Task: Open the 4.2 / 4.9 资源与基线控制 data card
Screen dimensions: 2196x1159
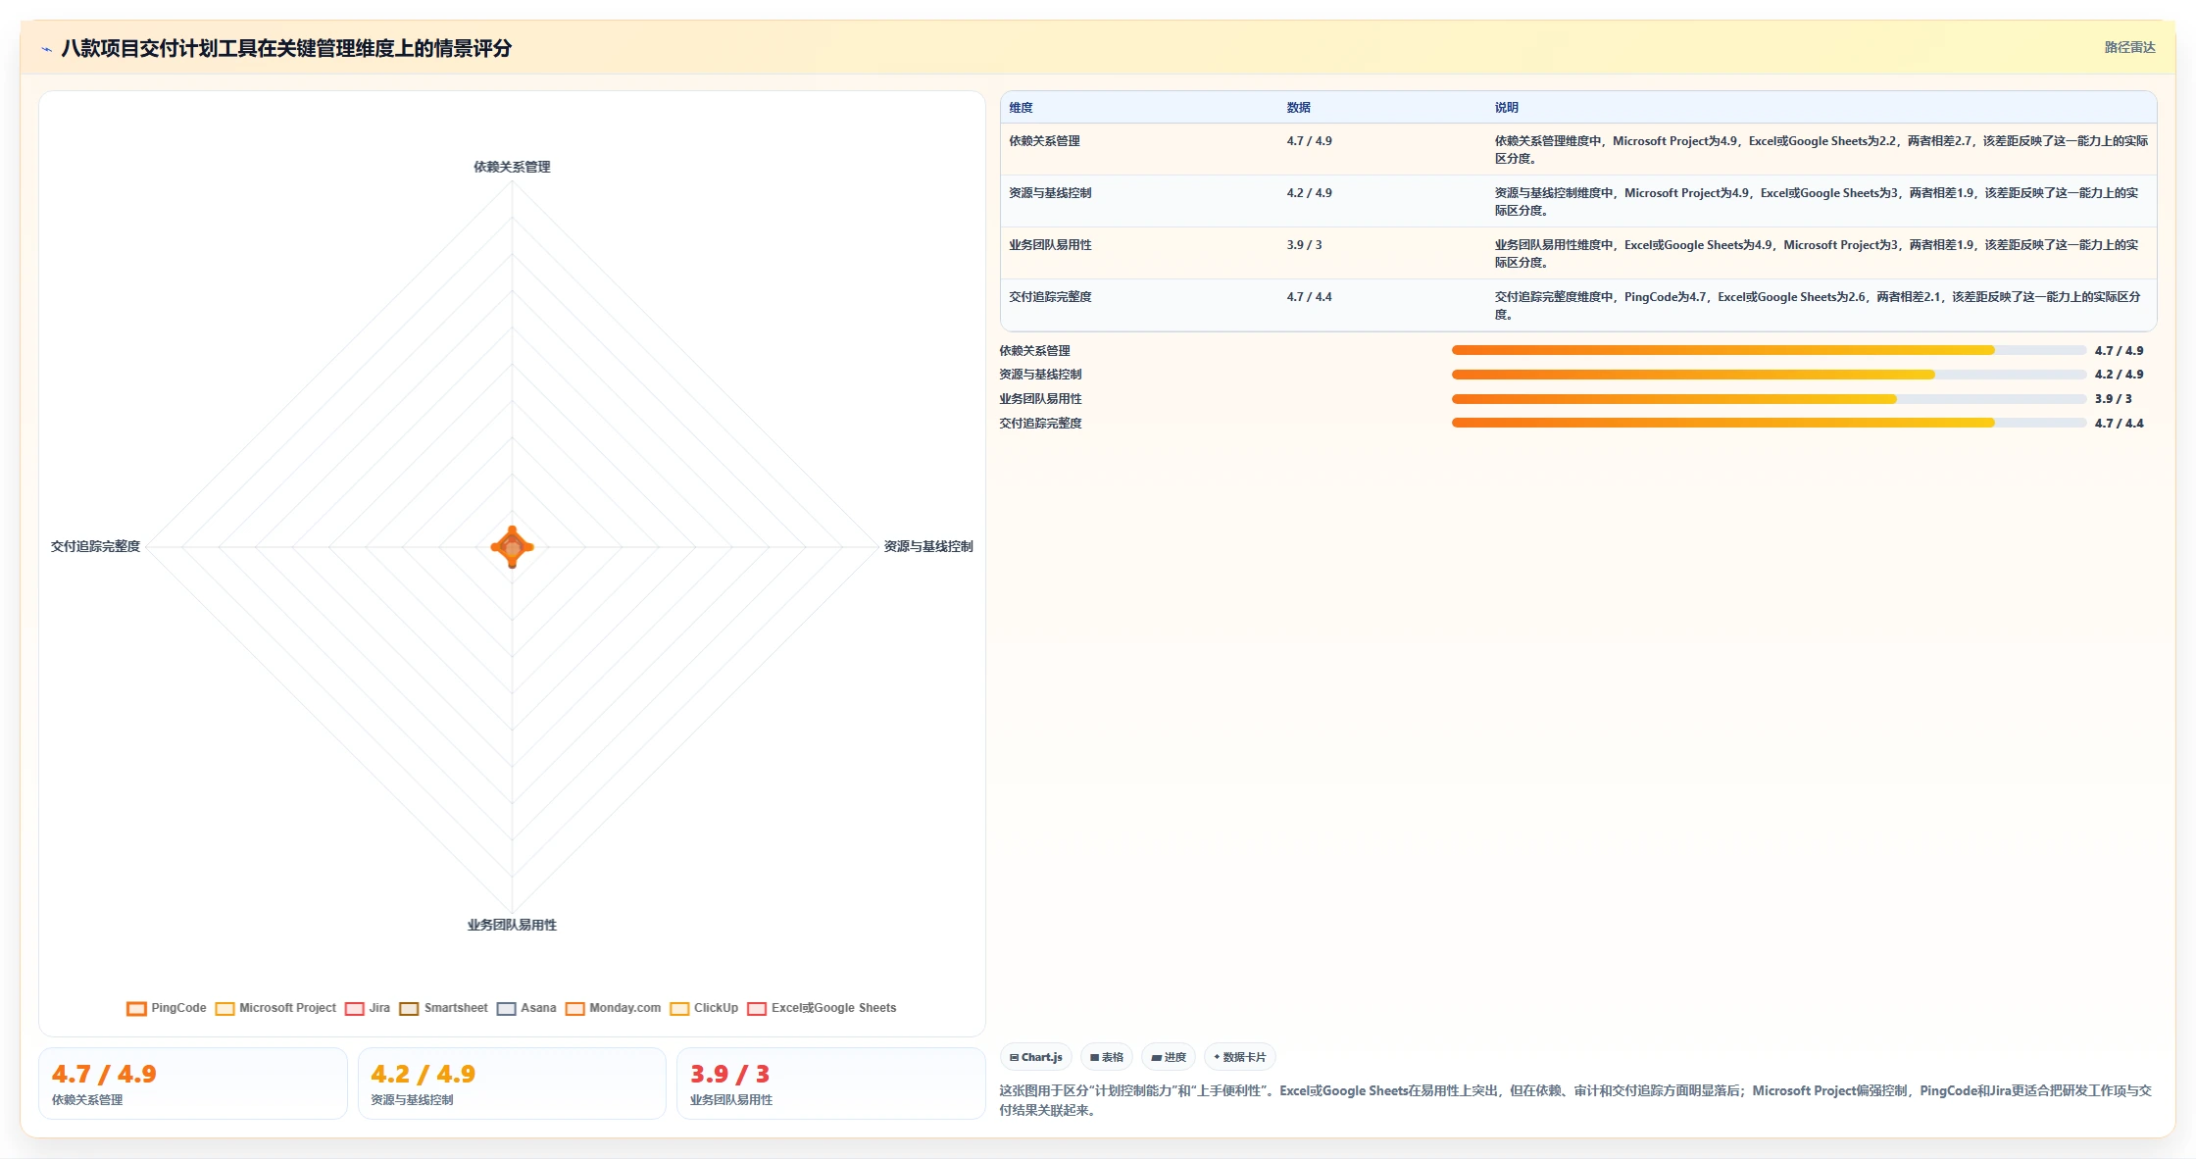Action: (512, 1083)
